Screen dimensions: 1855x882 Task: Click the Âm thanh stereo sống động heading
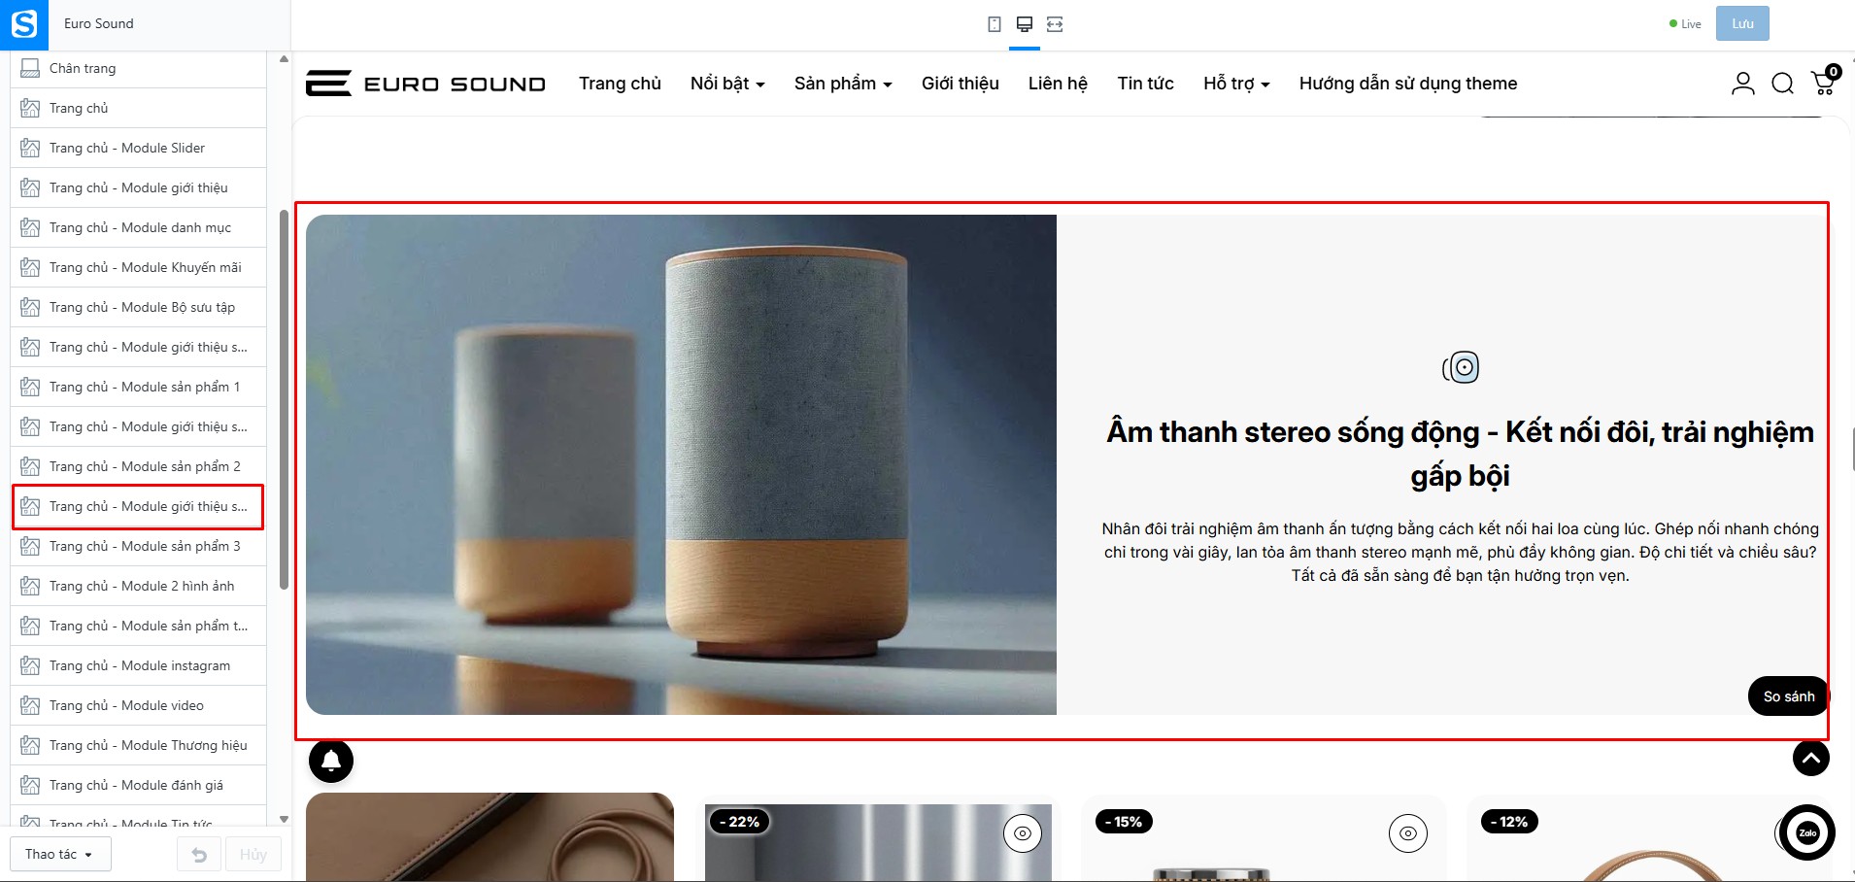tap(1461, 454)
